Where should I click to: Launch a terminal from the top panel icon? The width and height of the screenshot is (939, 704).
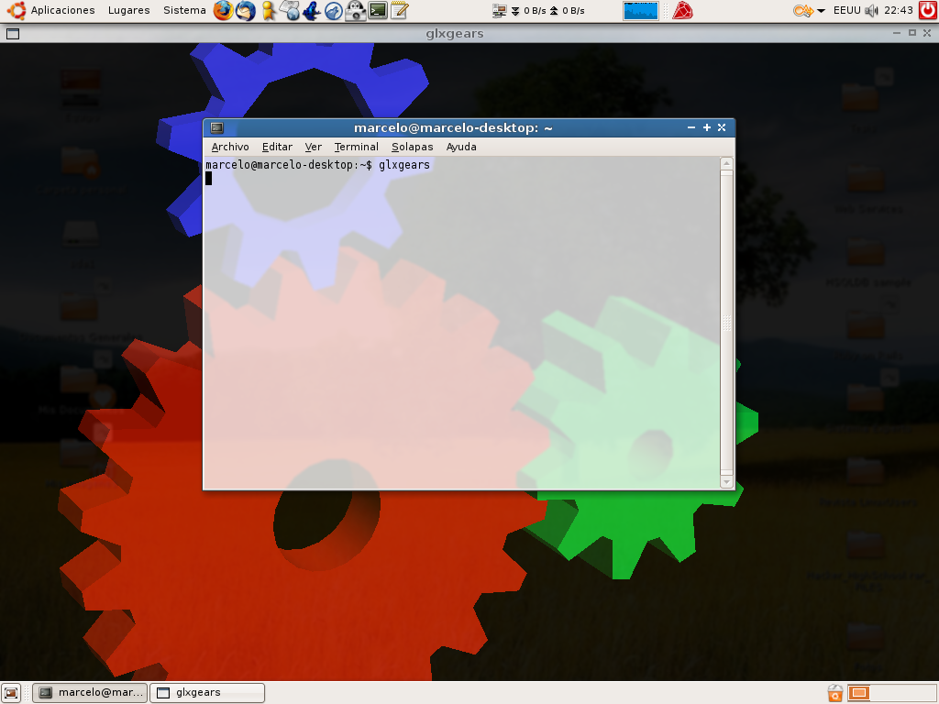click(x=377, y=10)
